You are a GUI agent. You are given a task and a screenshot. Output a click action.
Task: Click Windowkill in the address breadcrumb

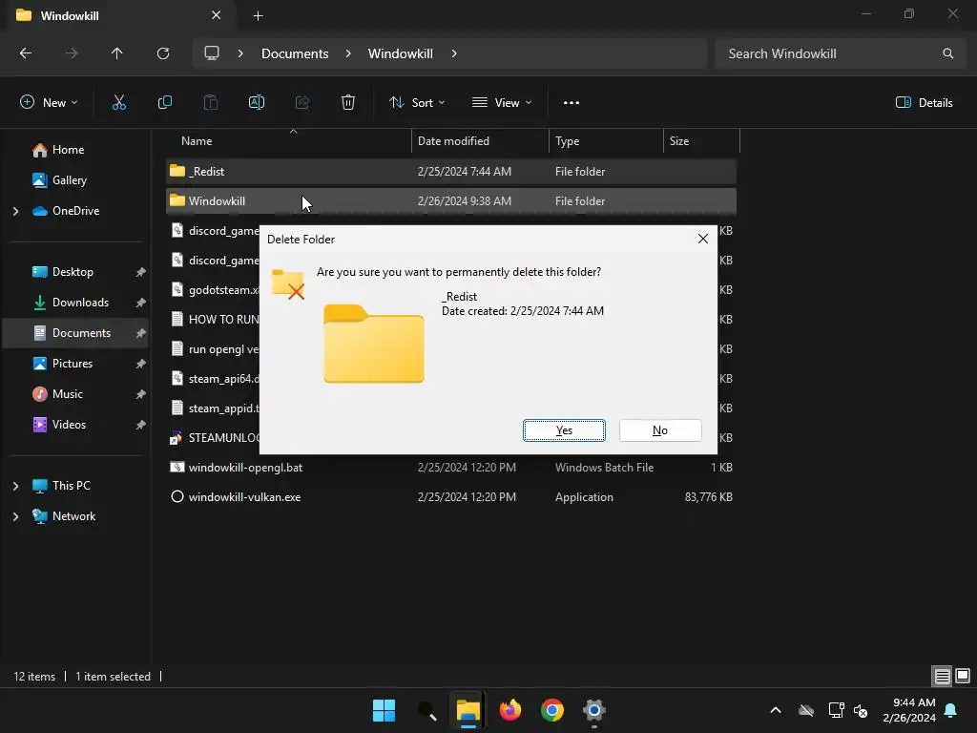coord(400,53)
